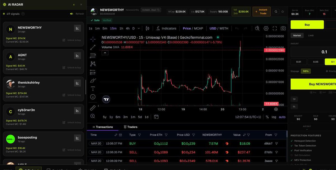The width and height of the screenshot is (336, 170).
Task: Select the measure ruler tool
Action: 93,108
